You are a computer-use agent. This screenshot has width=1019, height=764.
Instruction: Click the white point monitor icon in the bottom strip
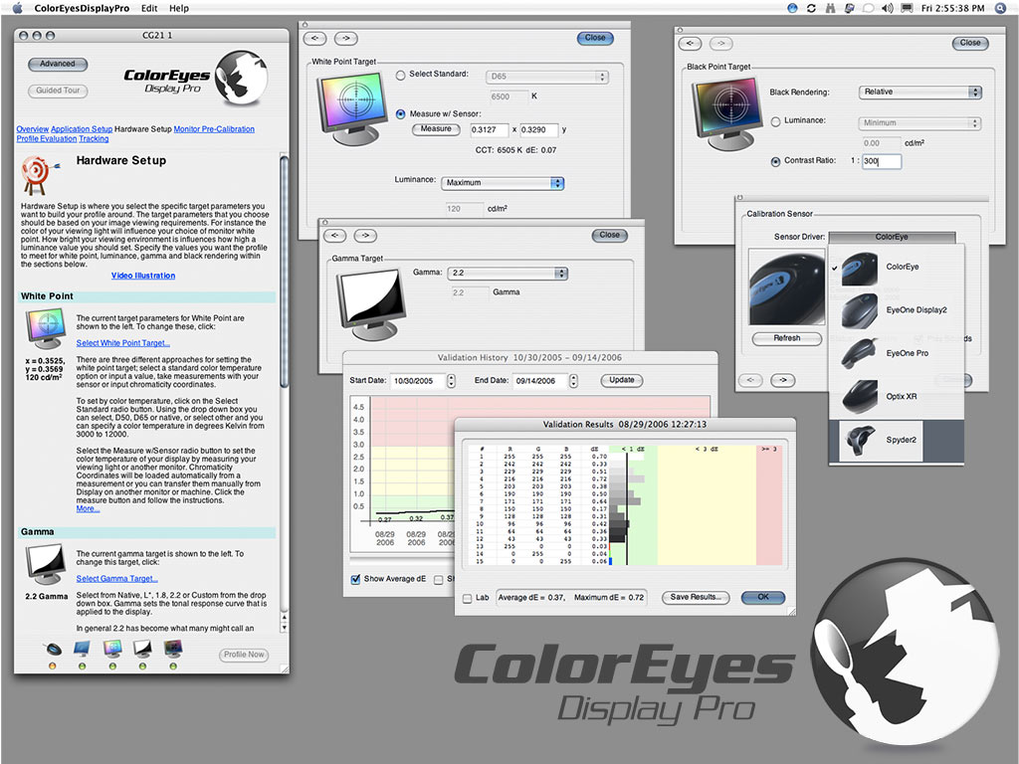coord(112,649)
